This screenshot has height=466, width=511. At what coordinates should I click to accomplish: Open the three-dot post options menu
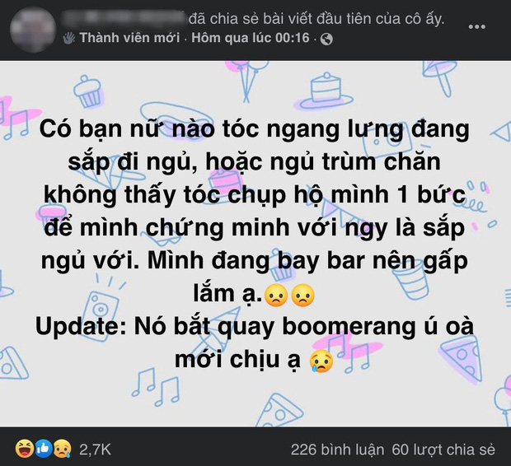point(476,26)
